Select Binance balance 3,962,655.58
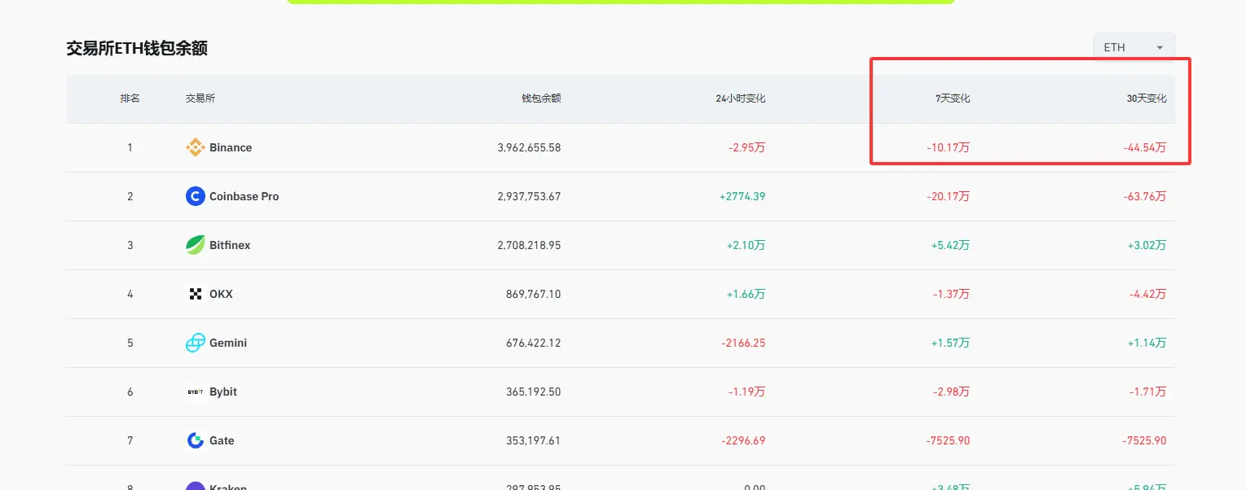Viewport: 1246px width, 490px height. (x=529, y=147)
